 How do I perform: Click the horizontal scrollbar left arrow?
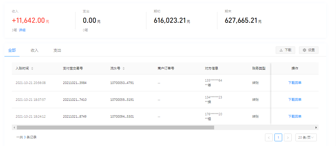pyautogui.click(x=14, y=127)
